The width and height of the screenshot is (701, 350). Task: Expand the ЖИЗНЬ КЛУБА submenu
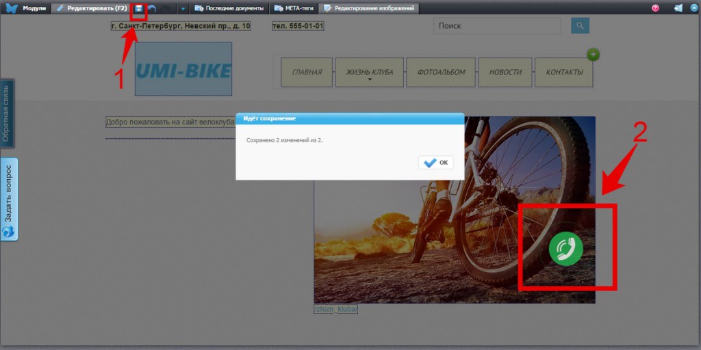pyautogui.click(x=369, y=72)
